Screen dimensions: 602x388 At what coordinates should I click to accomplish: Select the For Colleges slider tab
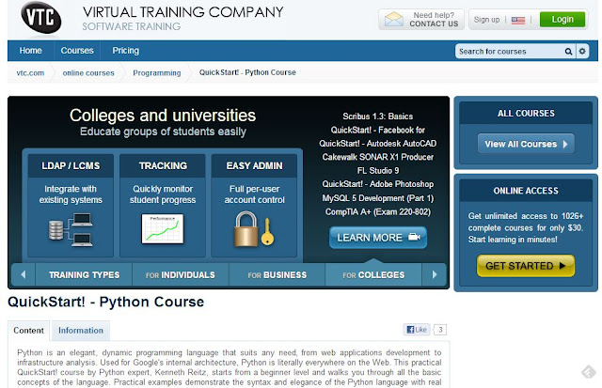[373, 275]
